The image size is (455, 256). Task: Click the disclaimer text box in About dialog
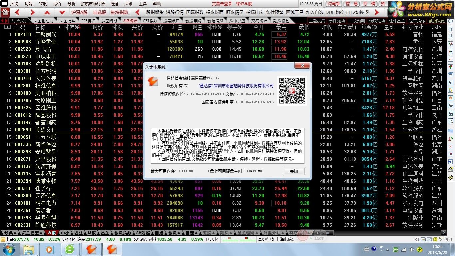[227, 146]
